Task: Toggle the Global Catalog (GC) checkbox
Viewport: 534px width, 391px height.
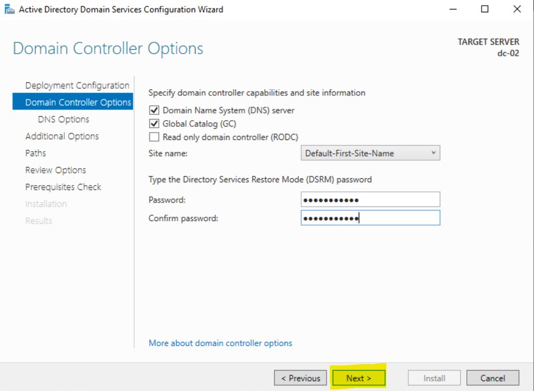Action: (x=154, y=124)
